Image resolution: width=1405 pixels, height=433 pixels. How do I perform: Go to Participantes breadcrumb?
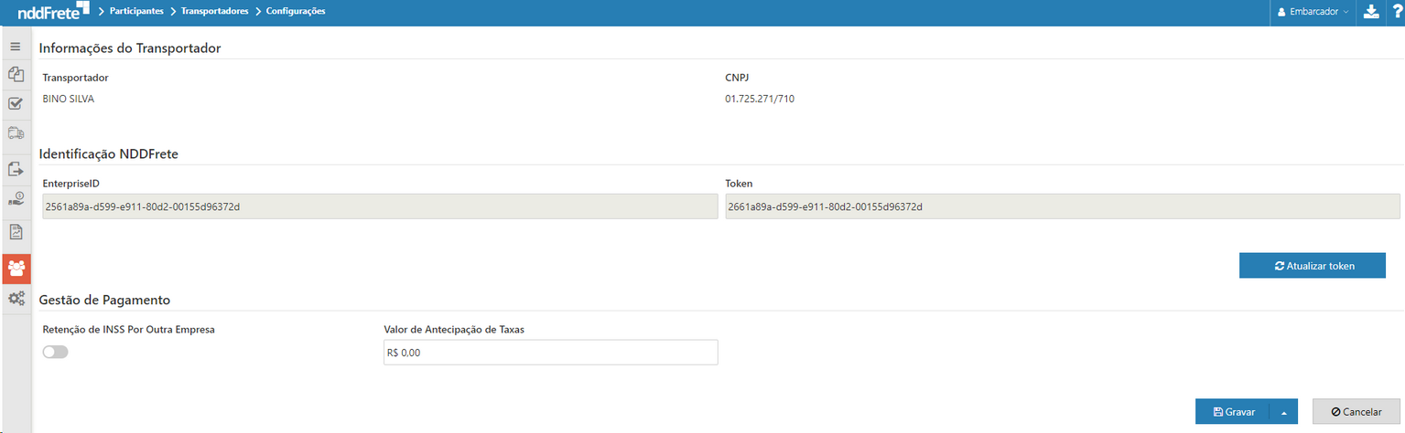click(135, 11)
